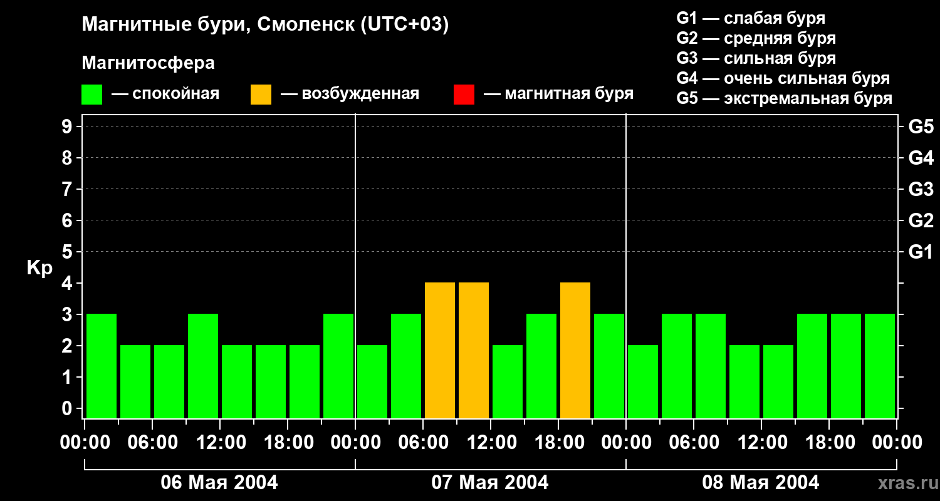
Task: Click the G3 — сильная буря legend text
Action: (756, 58)
